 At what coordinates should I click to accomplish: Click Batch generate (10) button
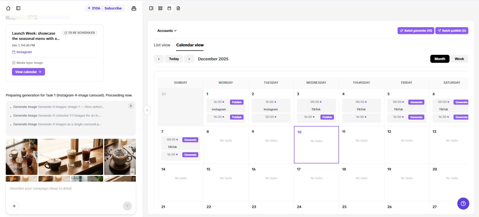coord(416,31)
